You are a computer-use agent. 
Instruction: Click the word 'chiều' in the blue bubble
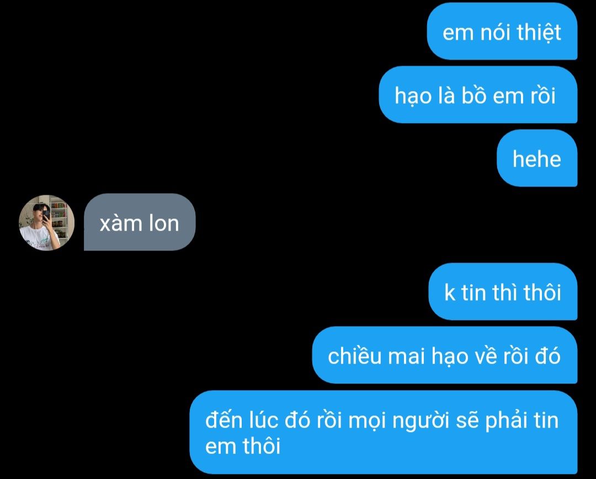click(x=354, y=356)
